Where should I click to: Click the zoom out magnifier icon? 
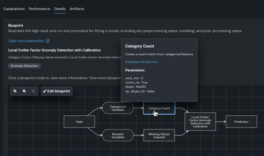coord(24,91)
